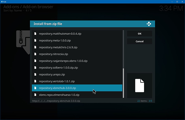Choose repository.xbmchub-3.0.0.zip in list

coord(77,88)
